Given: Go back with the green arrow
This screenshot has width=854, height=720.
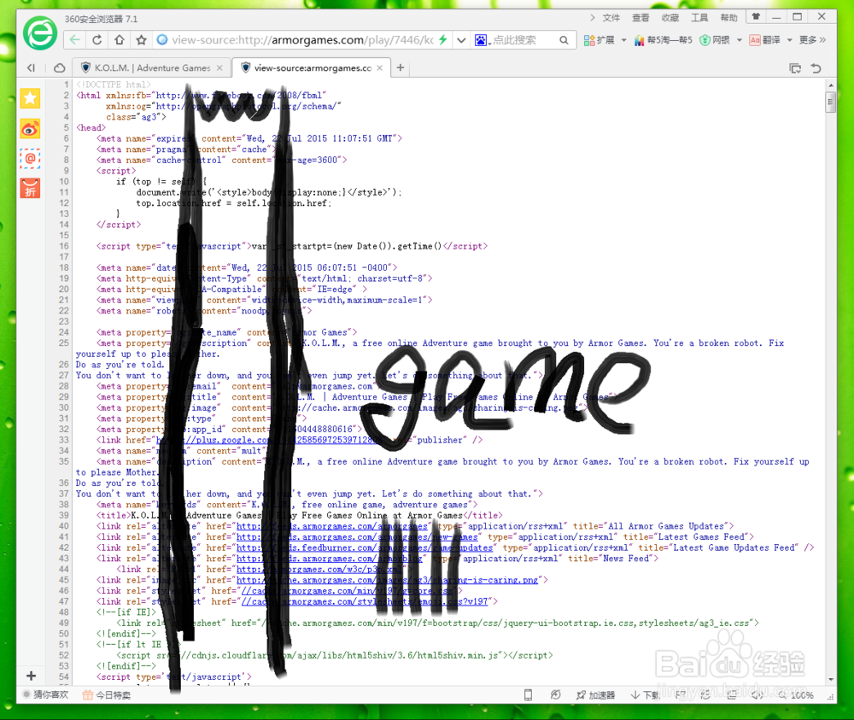Looking at the screenshot, I should pyautogui.click(x=75, y=40).
